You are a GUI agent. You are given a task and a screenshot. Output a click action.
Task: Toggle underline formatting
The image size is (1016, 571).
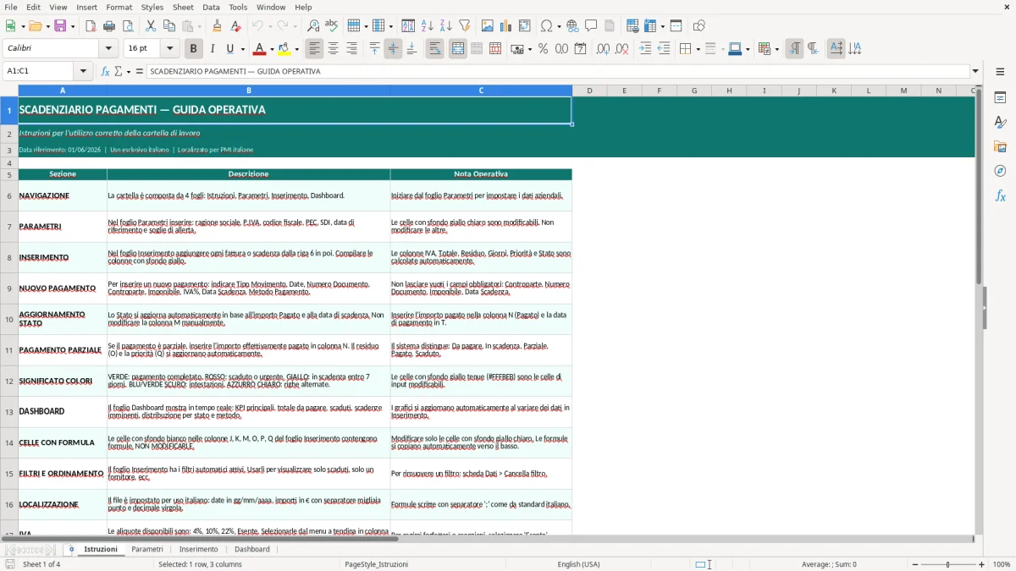click(230, 49)
